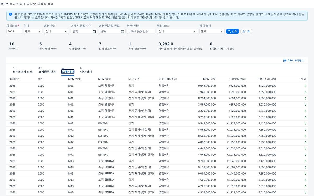Open the 대사 결과 tab
314x196 pixels.
click(x=86, y=70)
